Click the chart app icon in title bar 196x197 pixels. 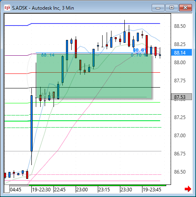7,8
